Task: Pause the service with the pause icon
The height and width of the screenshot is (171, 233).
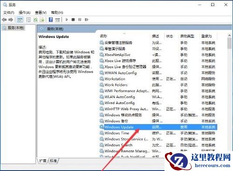Action: [x=80, y=20]
